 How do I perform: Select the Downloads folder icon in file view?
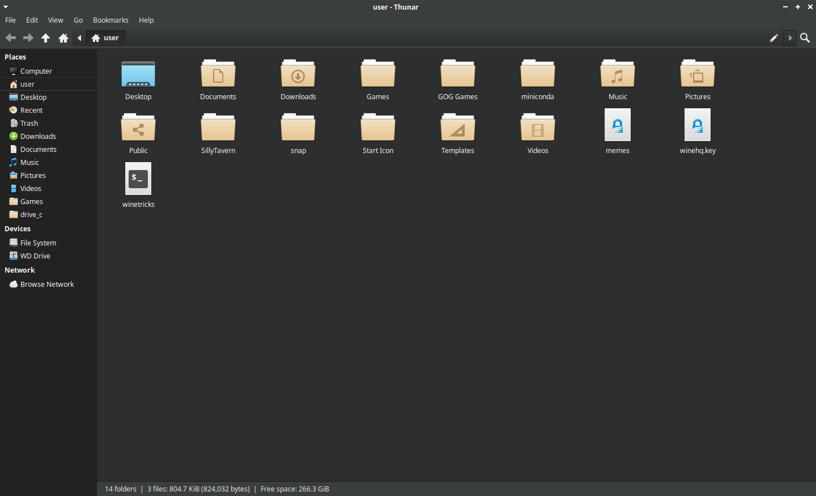[298, 74]
